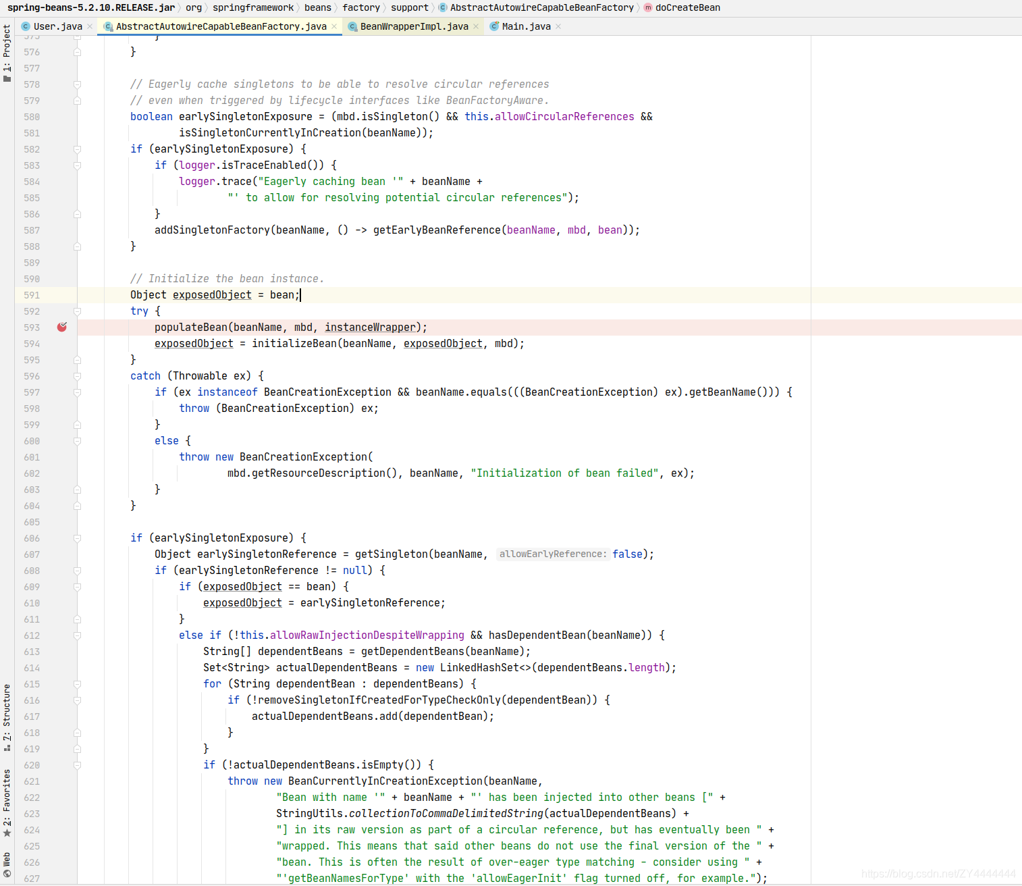1022x886 pixels.
Task: Close the Main.java tab
Action: (558, 26)
